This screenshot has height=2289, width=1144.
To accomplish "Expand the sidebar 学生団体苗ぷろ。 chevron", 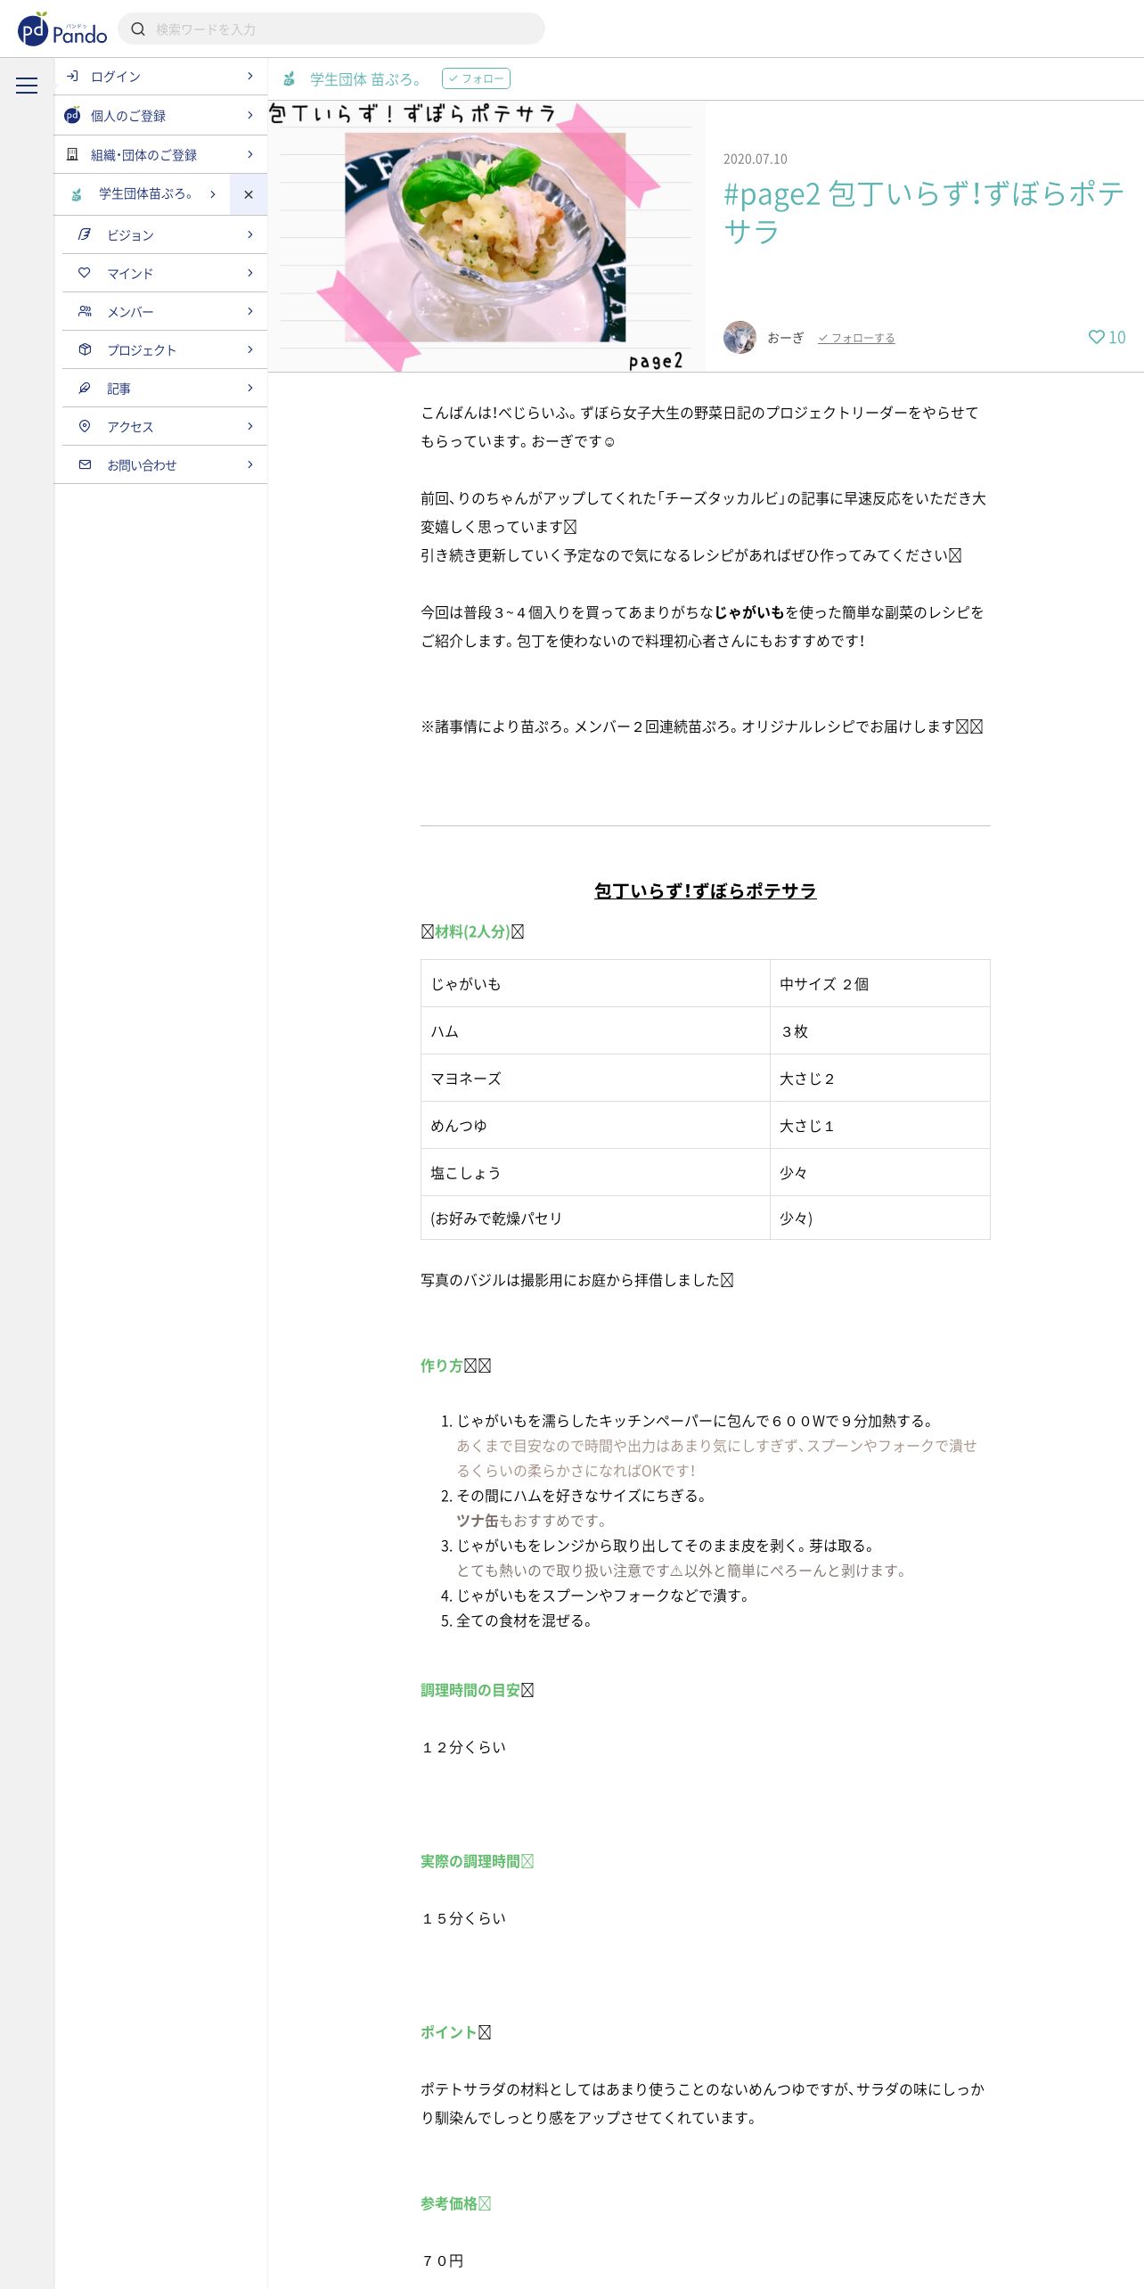I will 213,194.
